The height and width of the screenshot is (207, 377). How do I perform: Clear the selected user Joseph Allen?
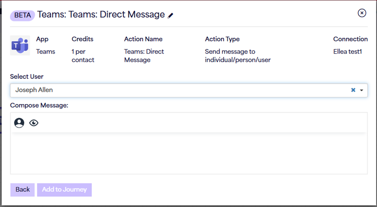[353, 90]
